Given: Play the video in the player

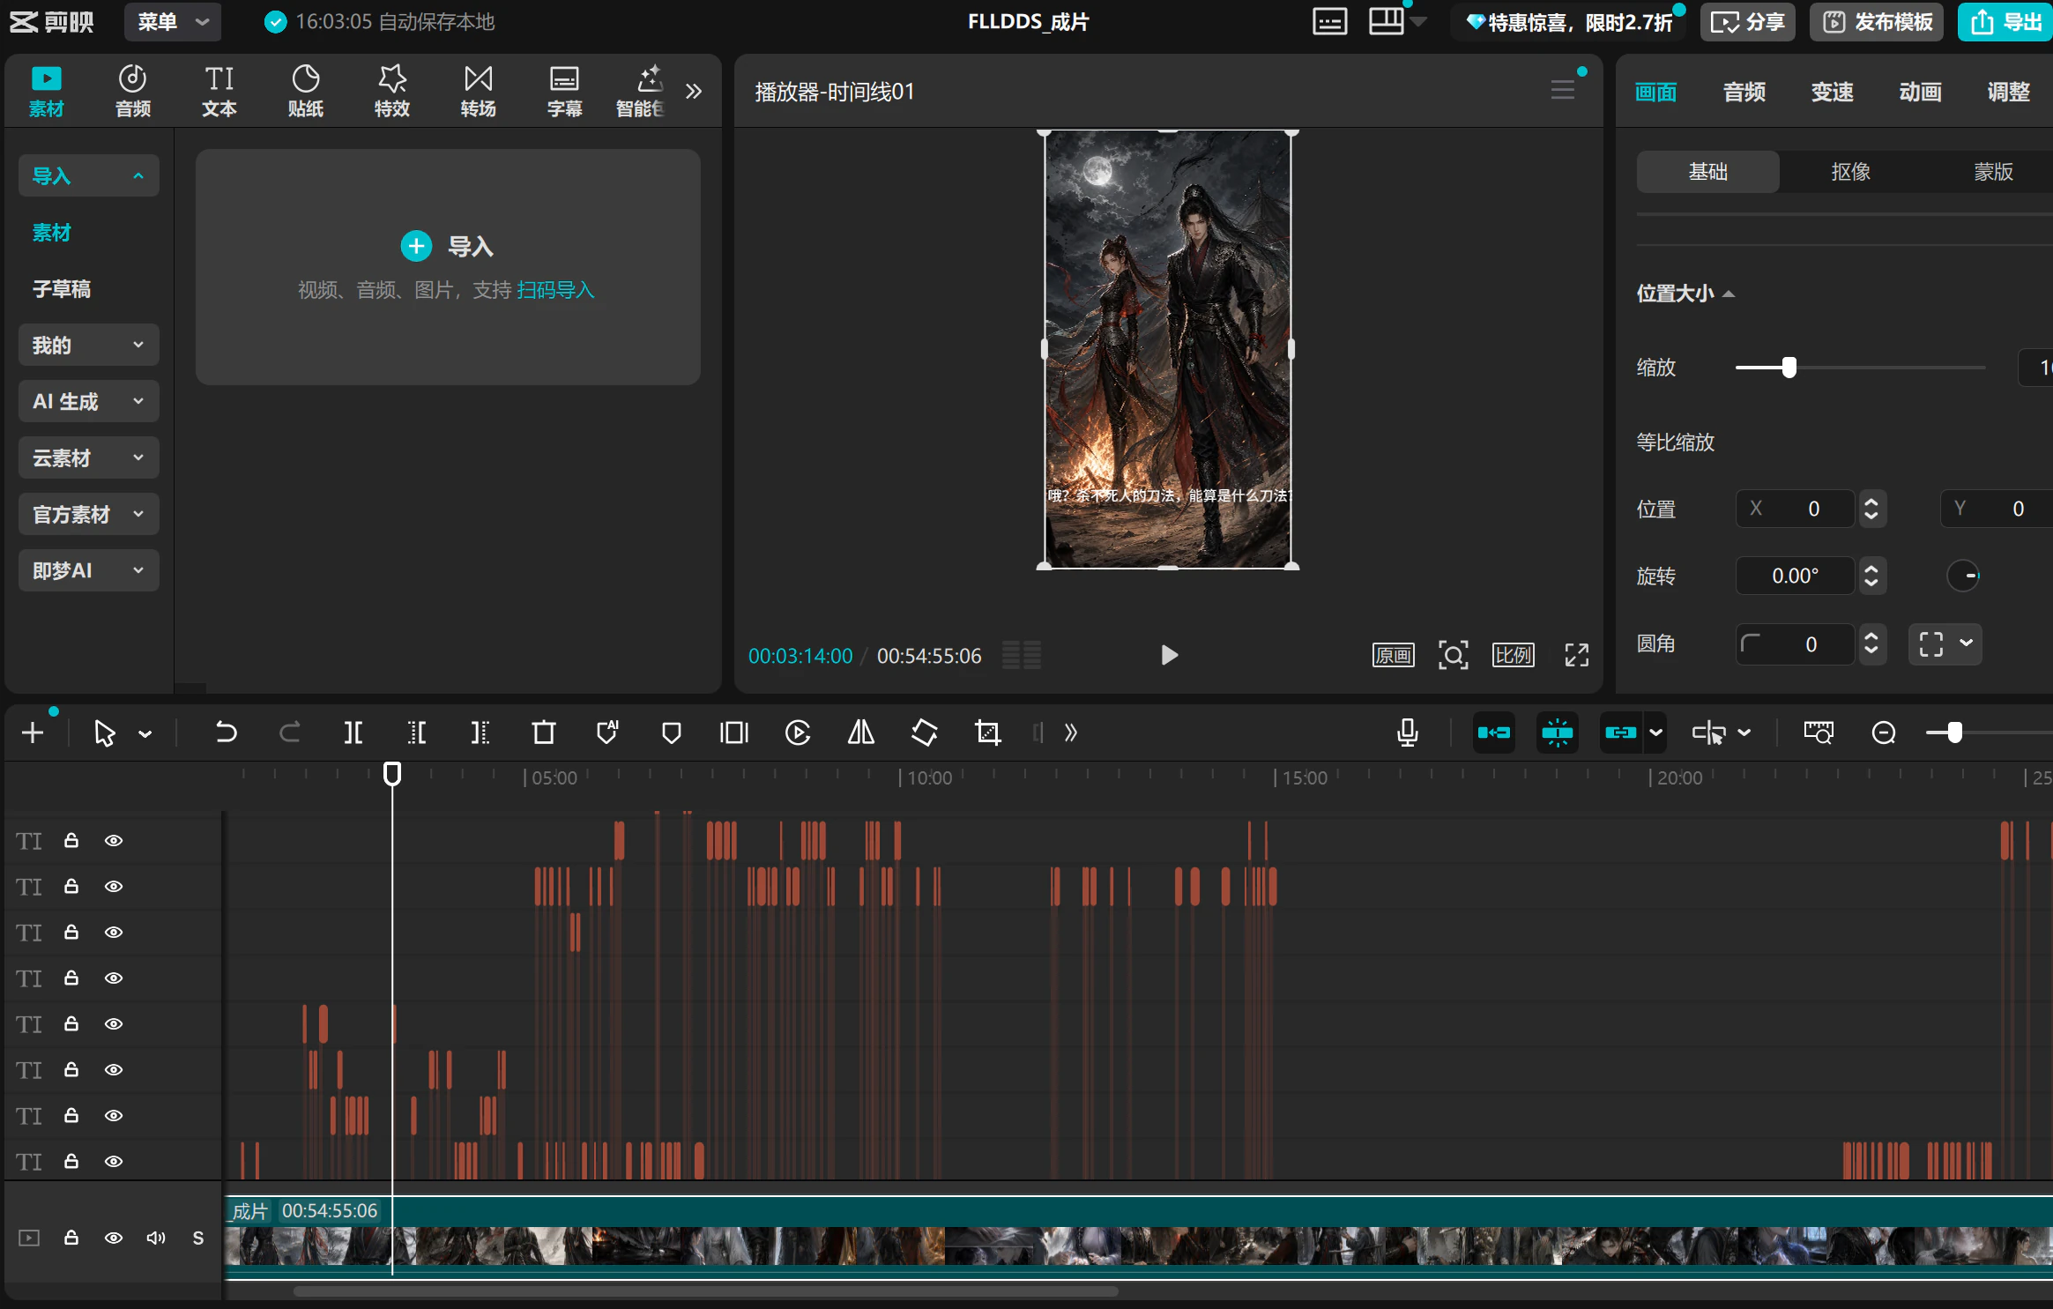Looking at the screenshot, I should tap(1169, 655).
